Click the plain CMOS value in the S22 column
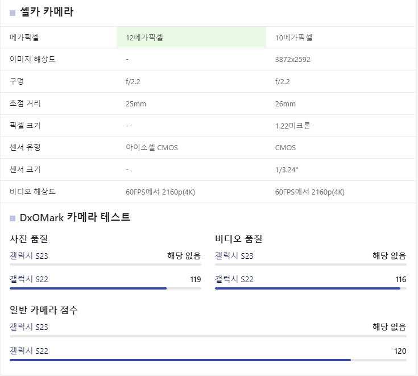This screenshot has width=418, height=376. (x=285, y=148)
